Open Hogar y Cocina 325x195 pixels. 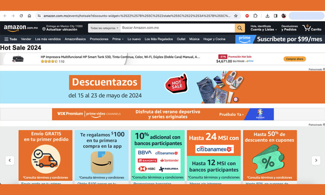point(214,39)
